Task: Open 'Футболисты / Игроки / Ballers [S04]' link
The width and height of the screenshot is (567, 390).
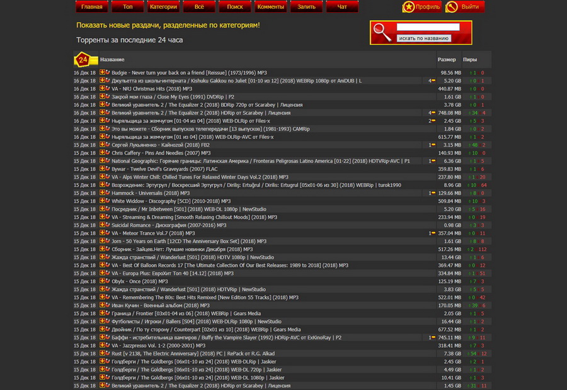Action: tap(197, 321)
